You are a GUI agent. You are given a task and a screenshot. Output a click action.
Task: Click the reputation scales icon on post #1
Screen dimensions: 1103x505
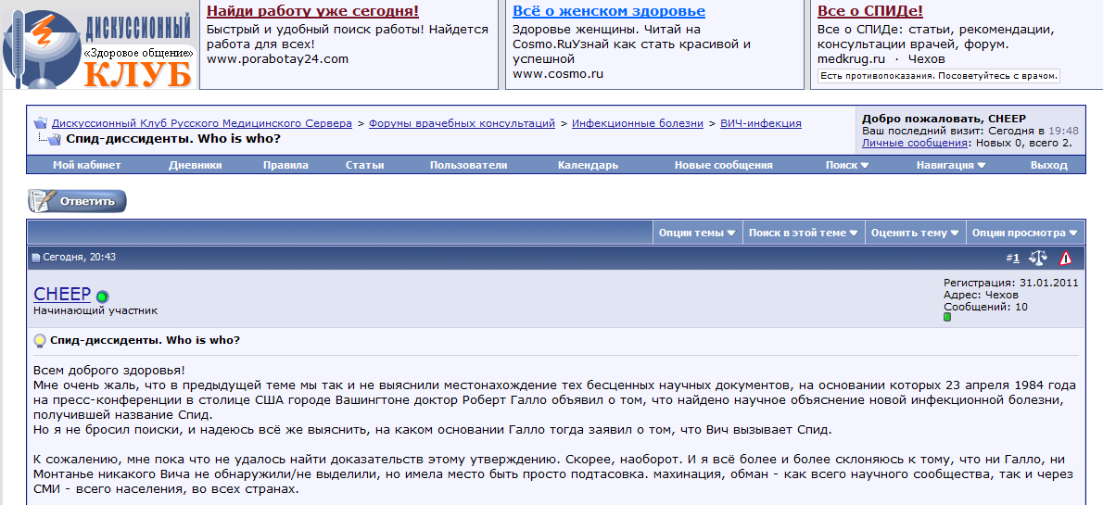pyautogui.click(x=1038, y=258)
